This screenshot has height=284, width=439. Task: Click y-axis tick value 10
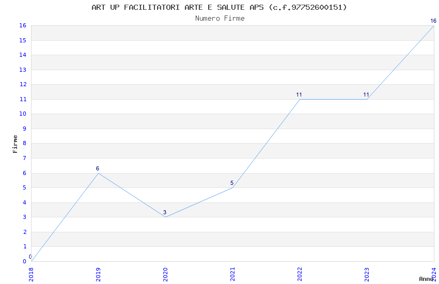(x=23, y=114)
